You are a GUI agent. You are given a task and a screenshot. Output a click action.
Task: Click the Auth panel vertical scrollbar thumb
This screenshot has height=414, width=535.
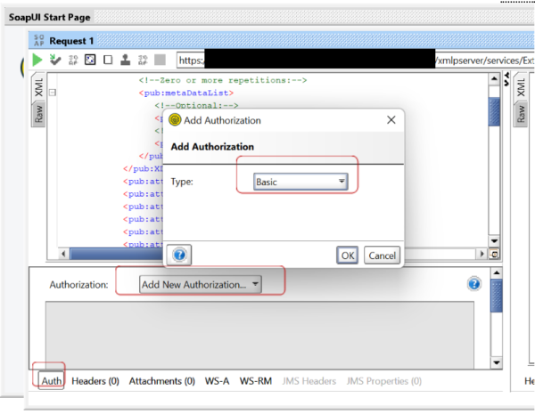pyautogui.click(x=497, y=296)
